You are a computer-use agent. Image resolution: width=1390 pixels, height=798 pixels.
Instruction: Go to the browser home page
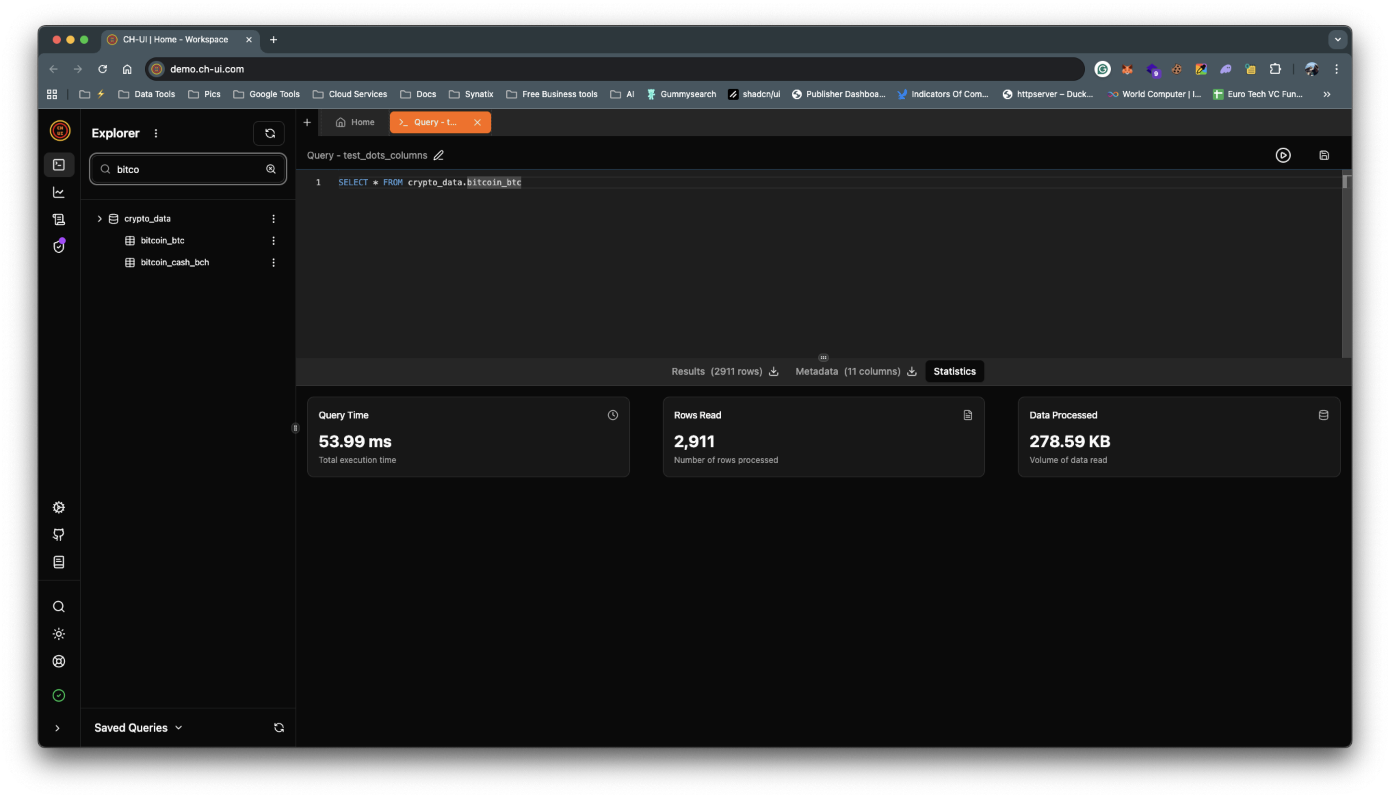(x=127, y=69)
